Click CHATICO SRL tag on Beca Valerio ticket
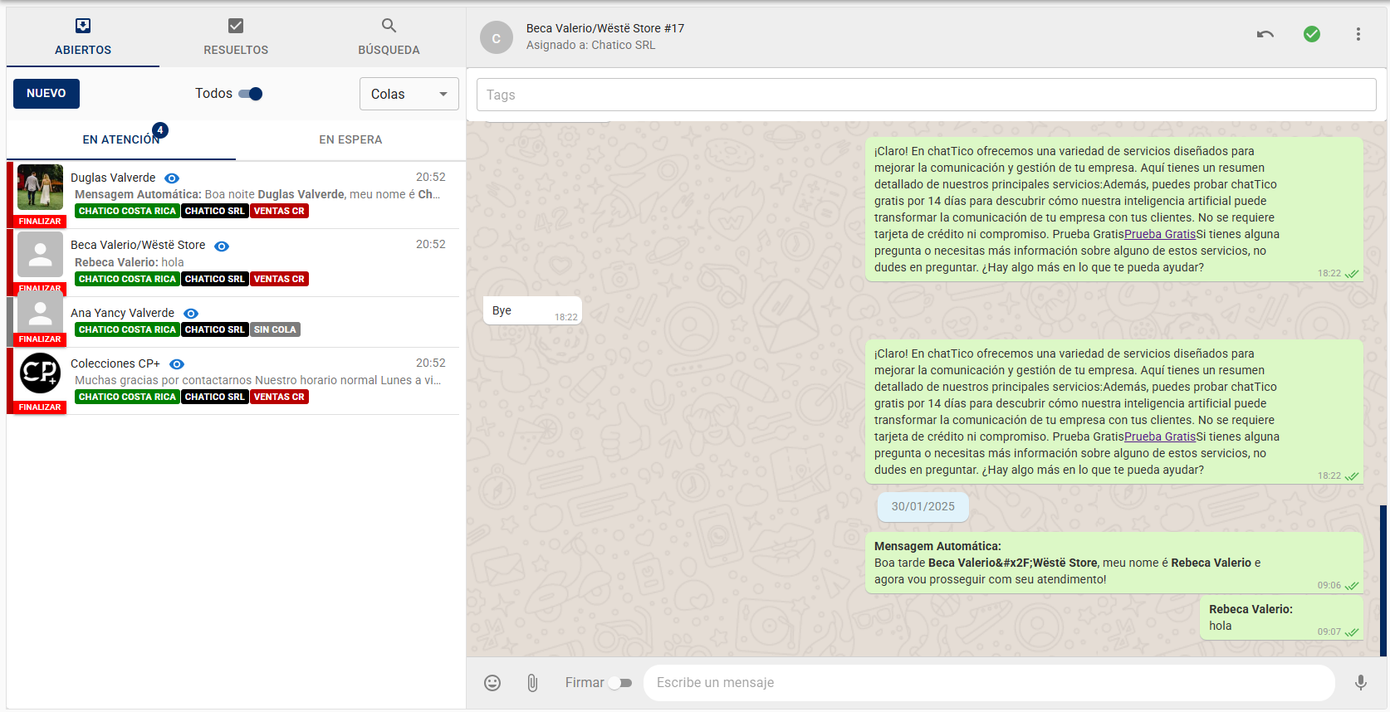Image resolution: width=1390 pixels, height=712 pixels. (215, 279)
